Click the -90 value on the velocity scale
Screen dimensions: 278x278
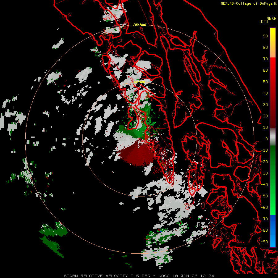click(264, 242)
